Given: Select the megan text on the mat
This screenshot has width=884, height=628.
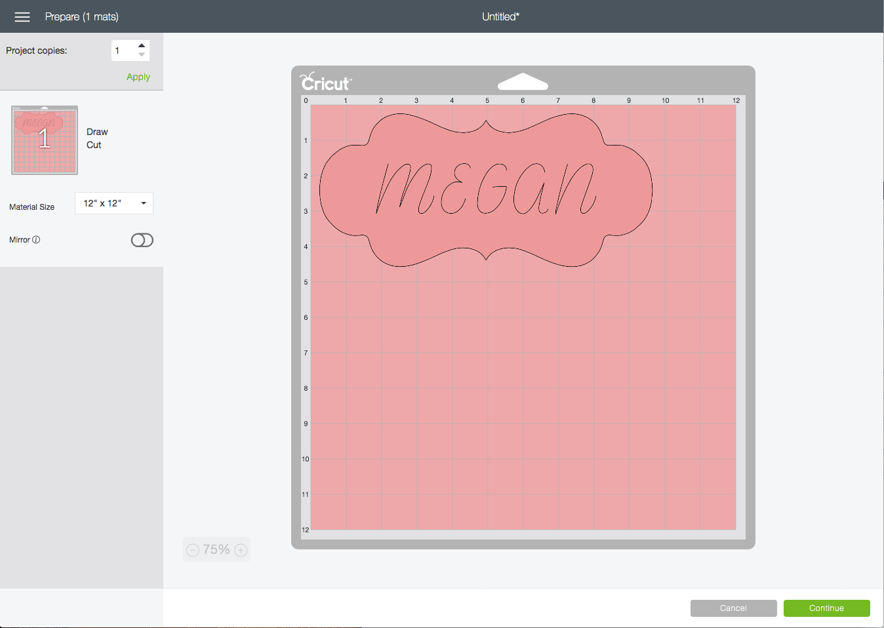Looking at the screenshot, I should [x=486, y=189].
